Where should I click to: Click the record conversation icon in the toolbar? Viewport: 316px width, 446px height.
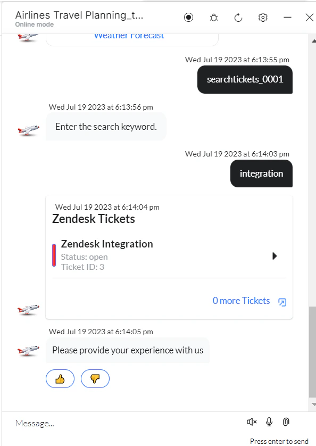click(188, 17)
